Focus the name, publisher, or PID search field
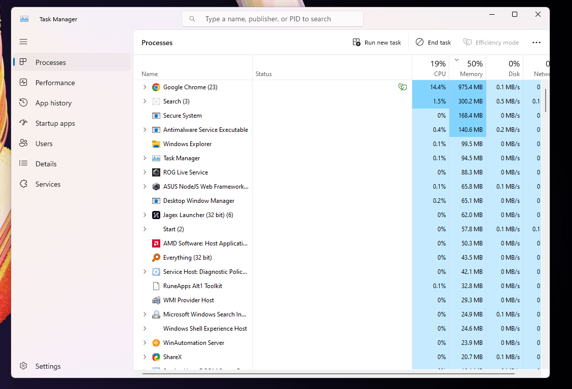This screenshot has height=389, width=572. point(272,19)
